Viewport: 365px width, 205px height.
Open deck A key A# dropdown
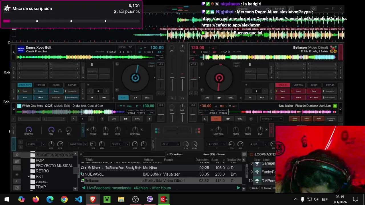(160, 52)
